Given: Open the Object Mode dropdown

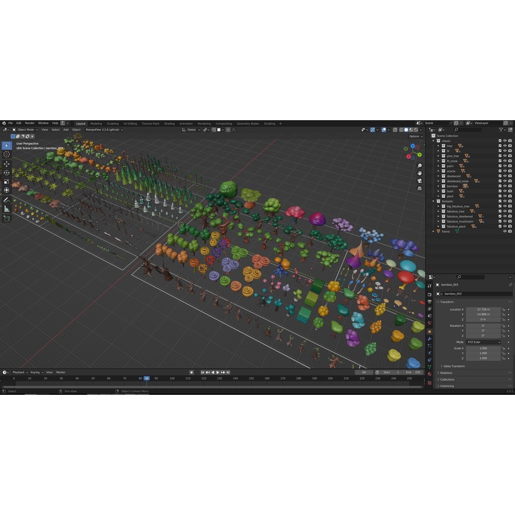Looking at the screenshot, I should point(25,130).
